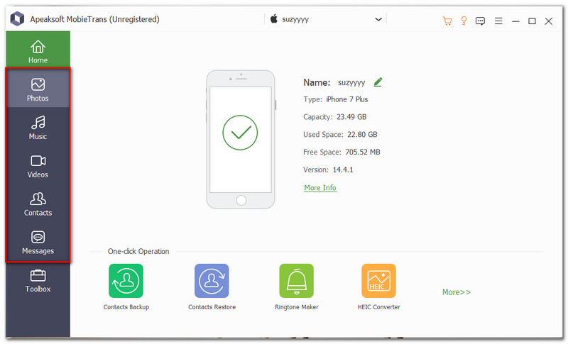Minimize the MobieTrans window
This screenshot has width=568, height=344.
click(515, 21)
